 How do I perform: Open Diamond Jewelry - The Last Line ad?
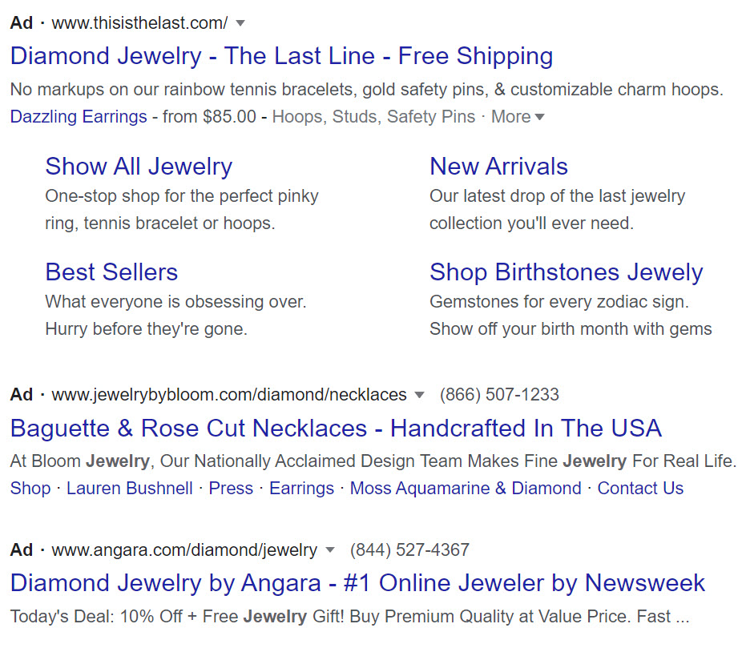point(281,56)
